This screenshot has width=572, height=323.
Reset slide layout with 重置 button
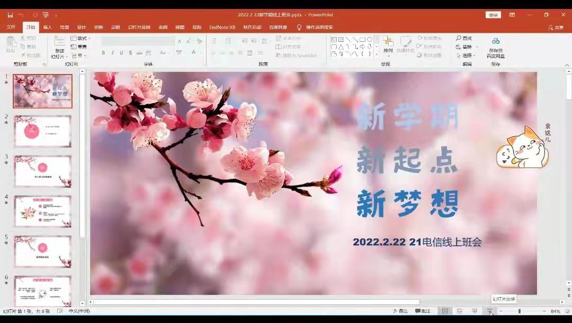[x=79, y=47]
